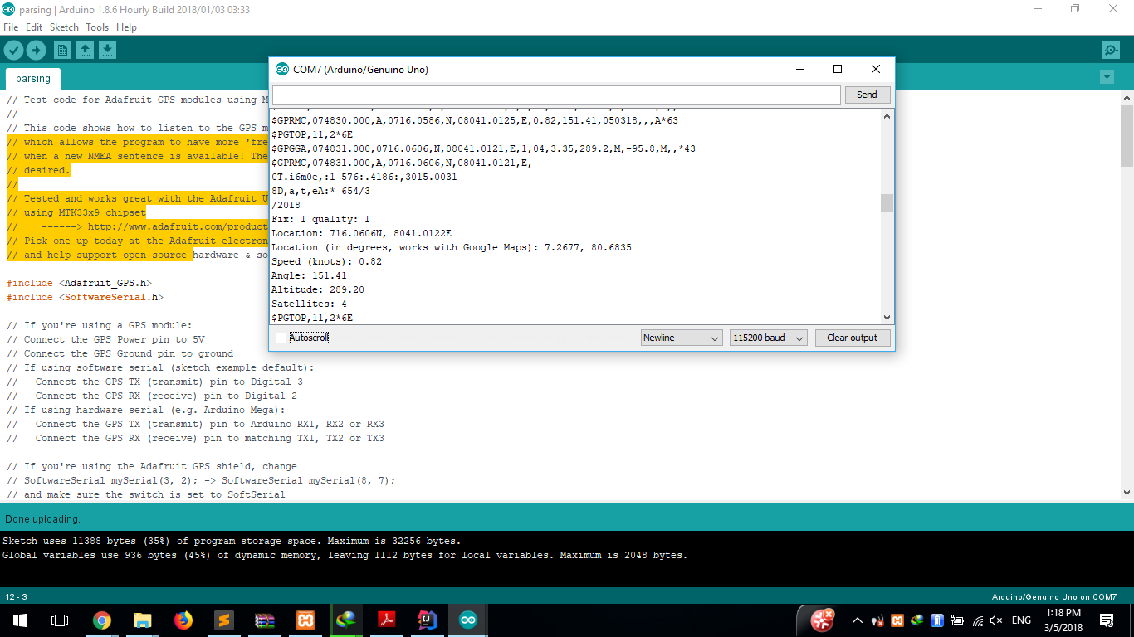This screenshot has height=637, width=1134.
Task: Open Task View from the taskbar
Action: (60, 620)
